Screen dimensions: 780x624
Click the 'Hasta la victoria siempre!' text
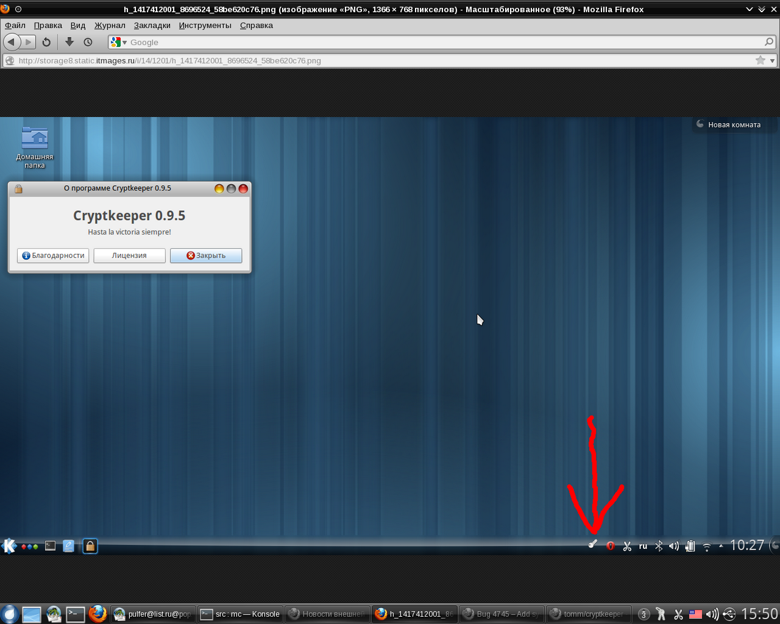(x=129, y=232)
